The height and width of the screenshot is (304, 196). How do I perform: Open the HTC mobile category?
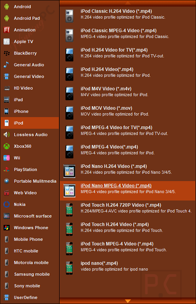pos(30,251)
